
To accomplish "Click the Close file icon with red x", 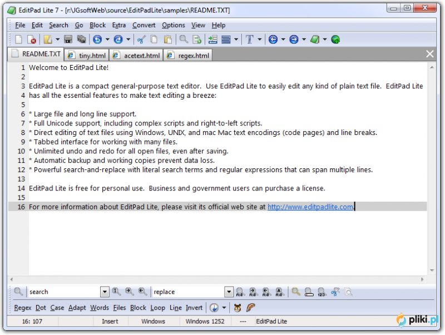I will click(32, 39).
